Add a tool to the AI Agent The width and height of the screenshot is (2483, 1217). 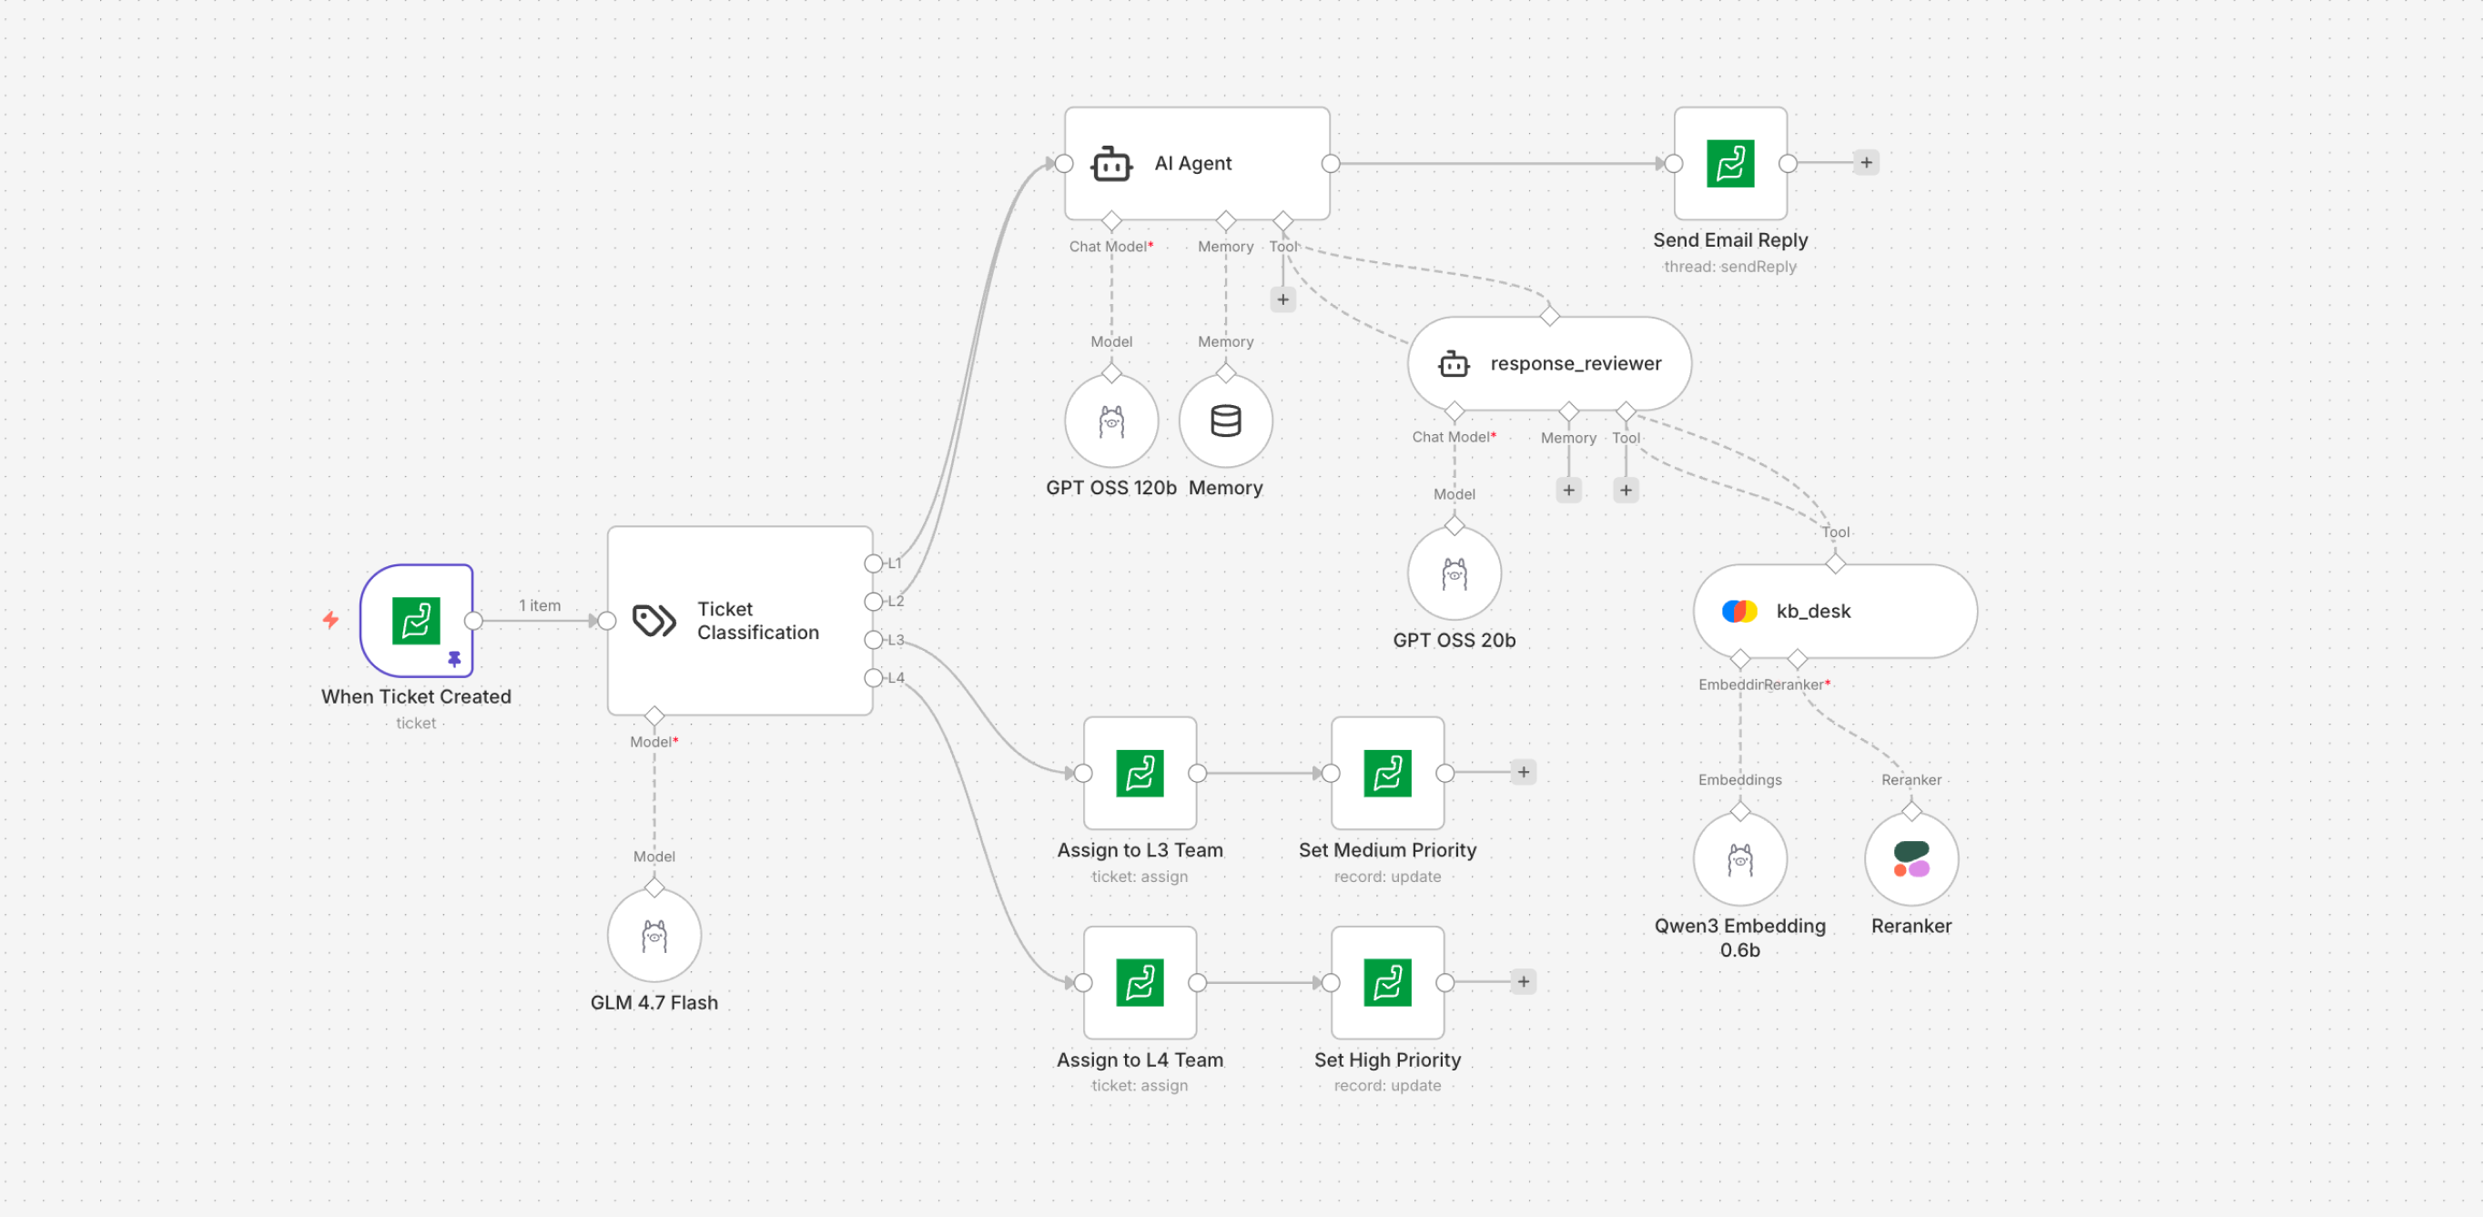(x=1283, y=299)
